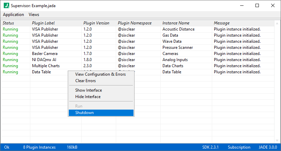Minimize the Supervisor window
281x151 pixels.
click(242, 5)
